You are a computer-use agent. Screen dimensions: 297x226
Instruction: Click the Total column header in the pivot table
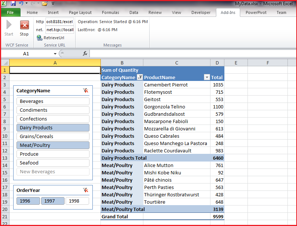click(x=217, y=77)
